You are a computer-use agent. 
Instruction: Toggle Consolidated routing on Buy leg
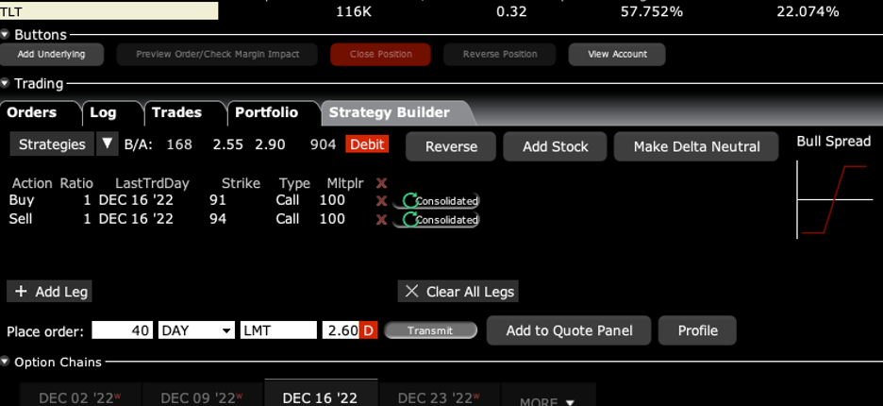[x=440, y=200]
